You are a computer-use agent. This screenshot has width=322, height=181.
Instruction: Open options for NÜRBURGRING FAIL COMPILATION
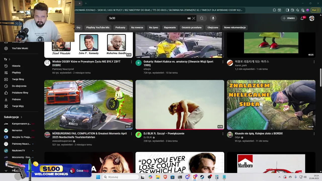[131, 134]
